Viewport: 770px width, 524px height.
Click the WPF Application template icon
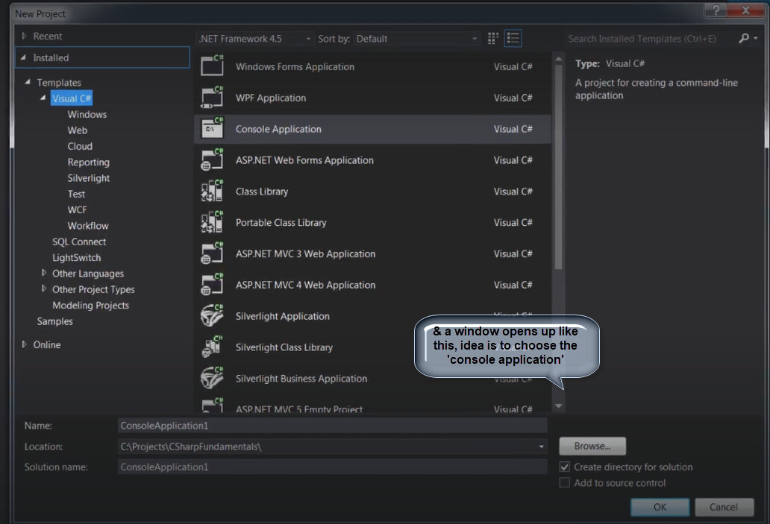[x=212, y=97]
